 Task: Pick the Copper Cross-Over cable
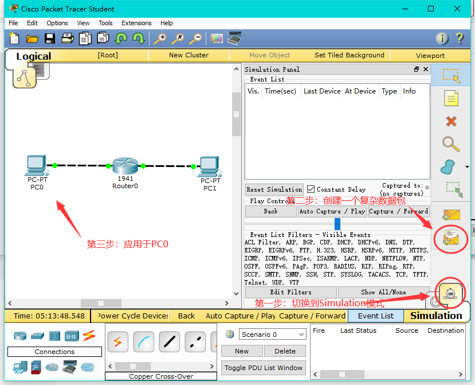pyautogui.click(x=195, y=342)
